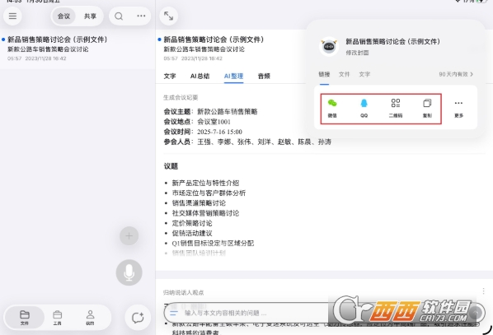Screen dimensions: 493x335
Task: Tap the plus button to add new
Action: [x=129, y=236]
